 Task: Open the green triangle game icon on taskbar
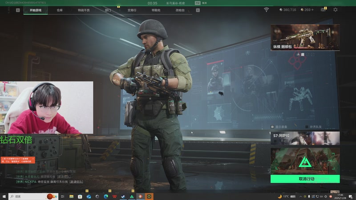pos(132,196)
